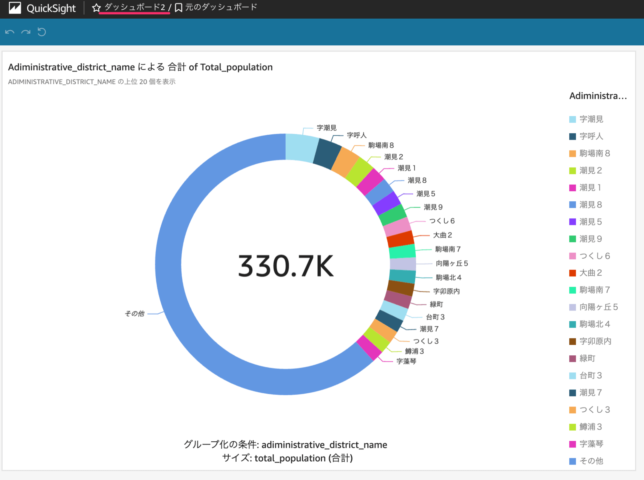Click the つくし６ data label on chart

(442, 221)
